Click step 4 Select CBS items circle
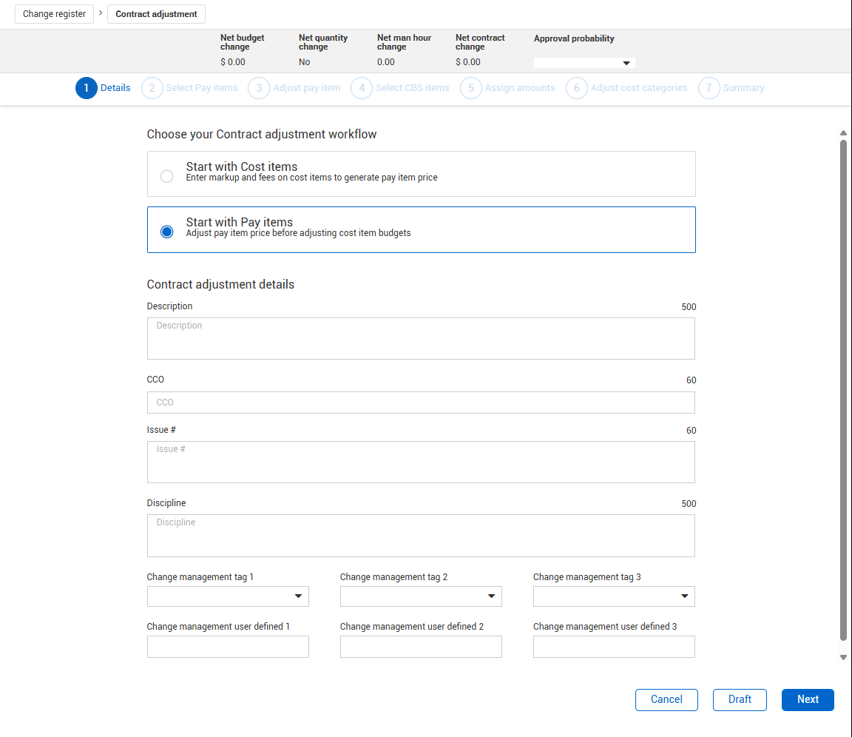Screen dimensions: 852x737 click(x=362, y=88)
